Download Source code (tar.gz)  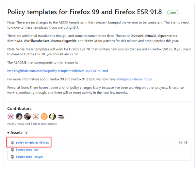click(29, 157)
